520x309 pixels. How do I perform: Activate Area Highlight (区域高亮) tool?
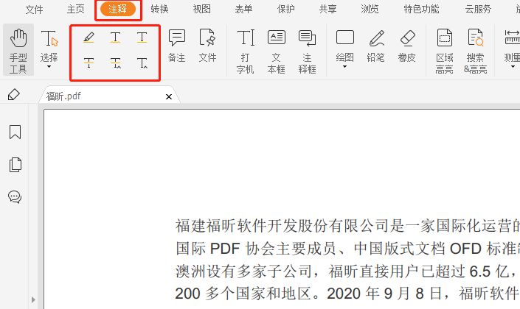tap(444, 50)
